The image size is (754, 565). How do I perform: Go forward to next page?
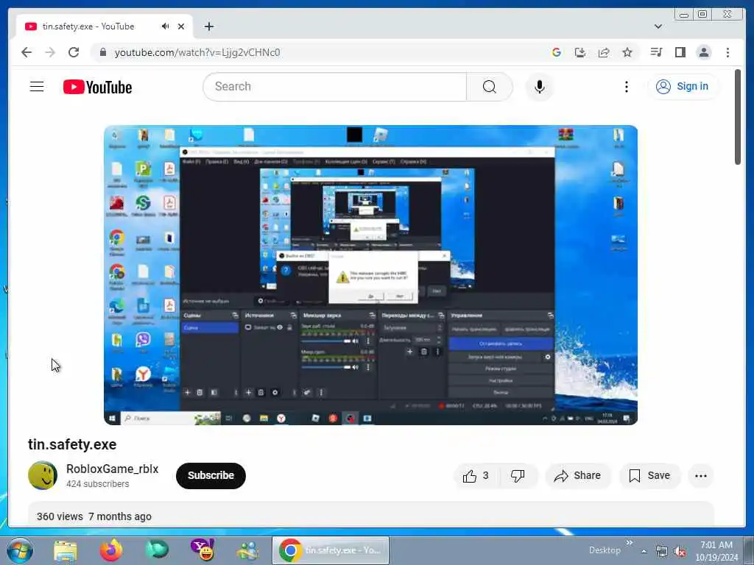click(x=50, y=52)
